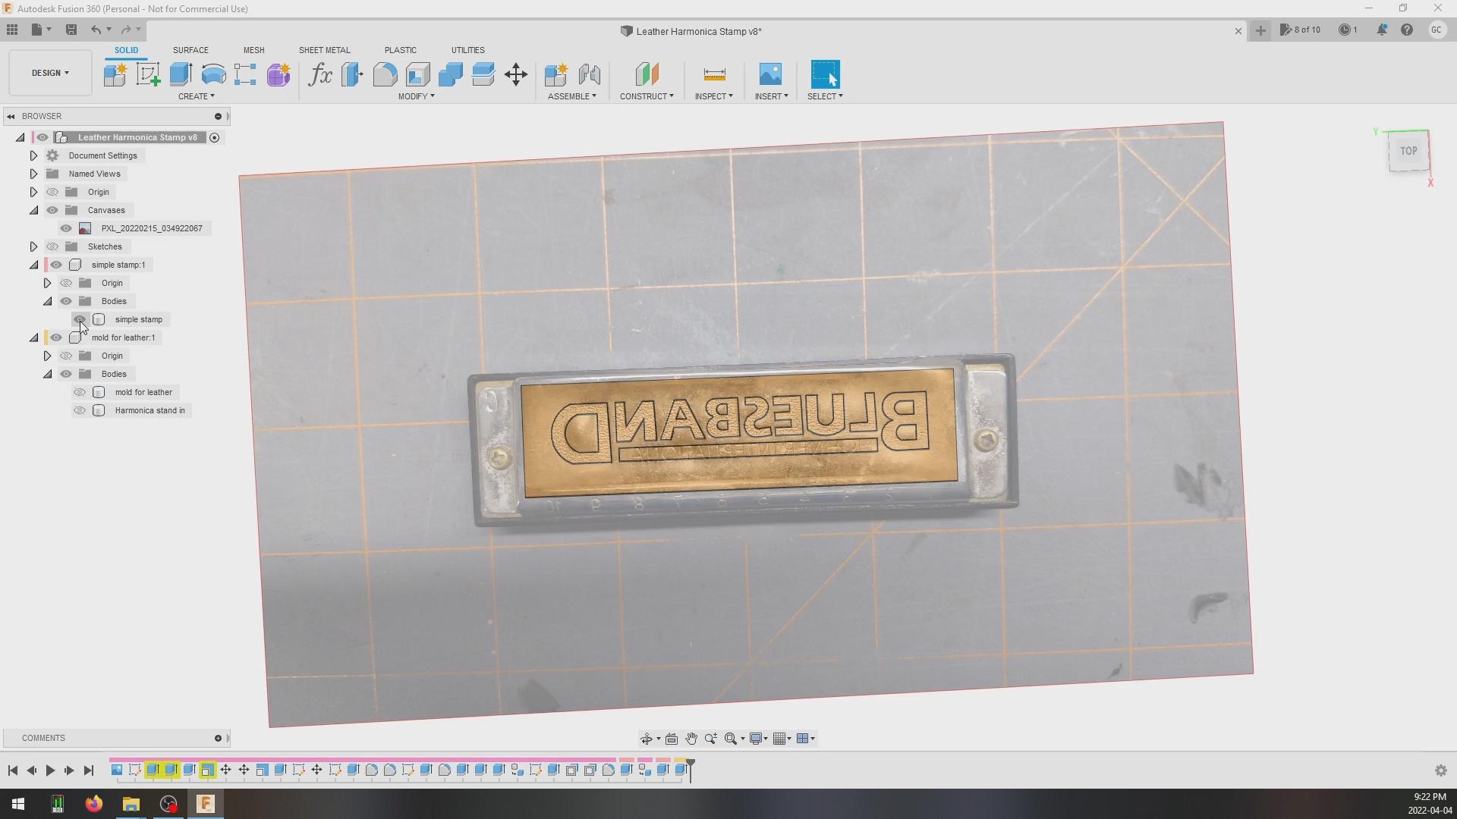Hide the simple stamp body
The width and height of the screenshot is (1457, 819).
[x=80, y=319]
